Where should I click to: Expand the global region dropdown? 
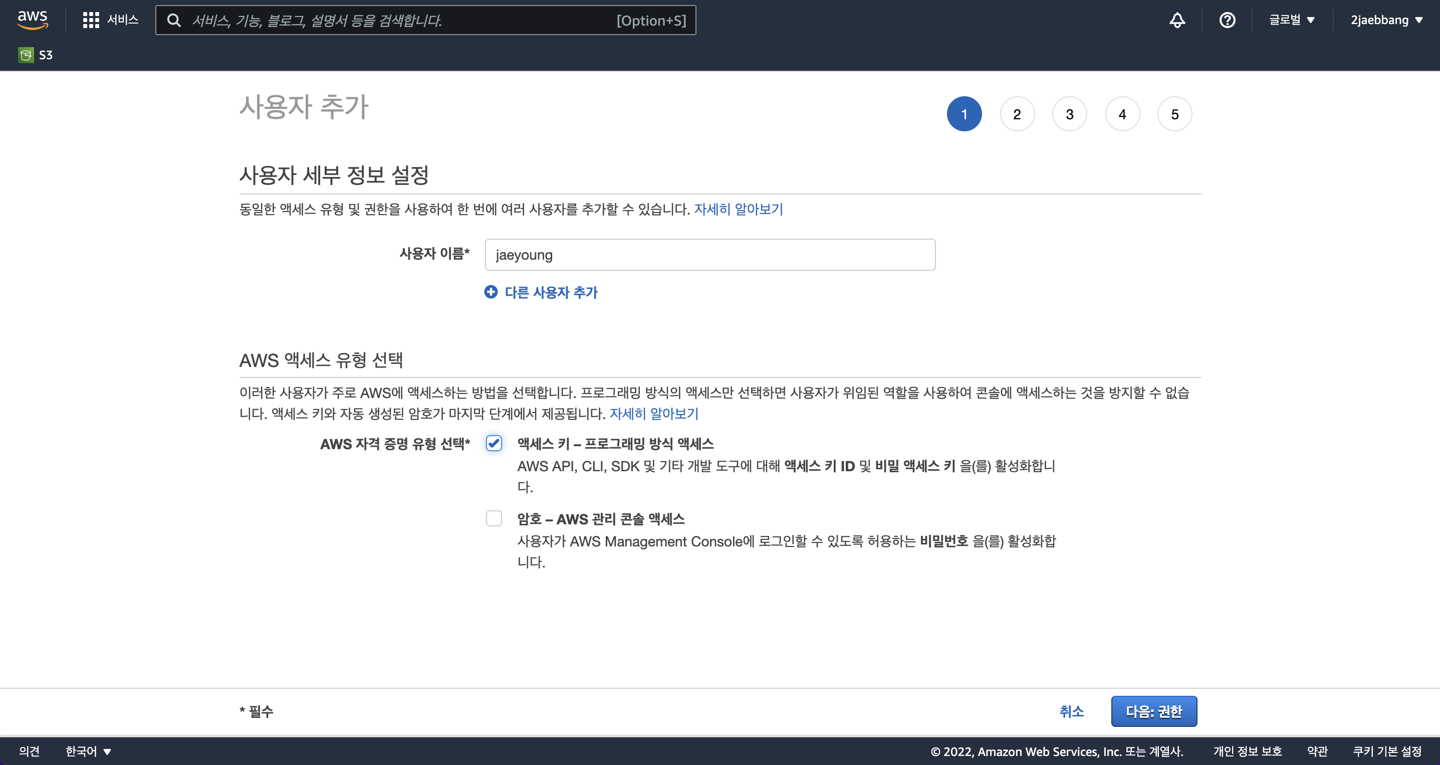(x=1291, y=20)
